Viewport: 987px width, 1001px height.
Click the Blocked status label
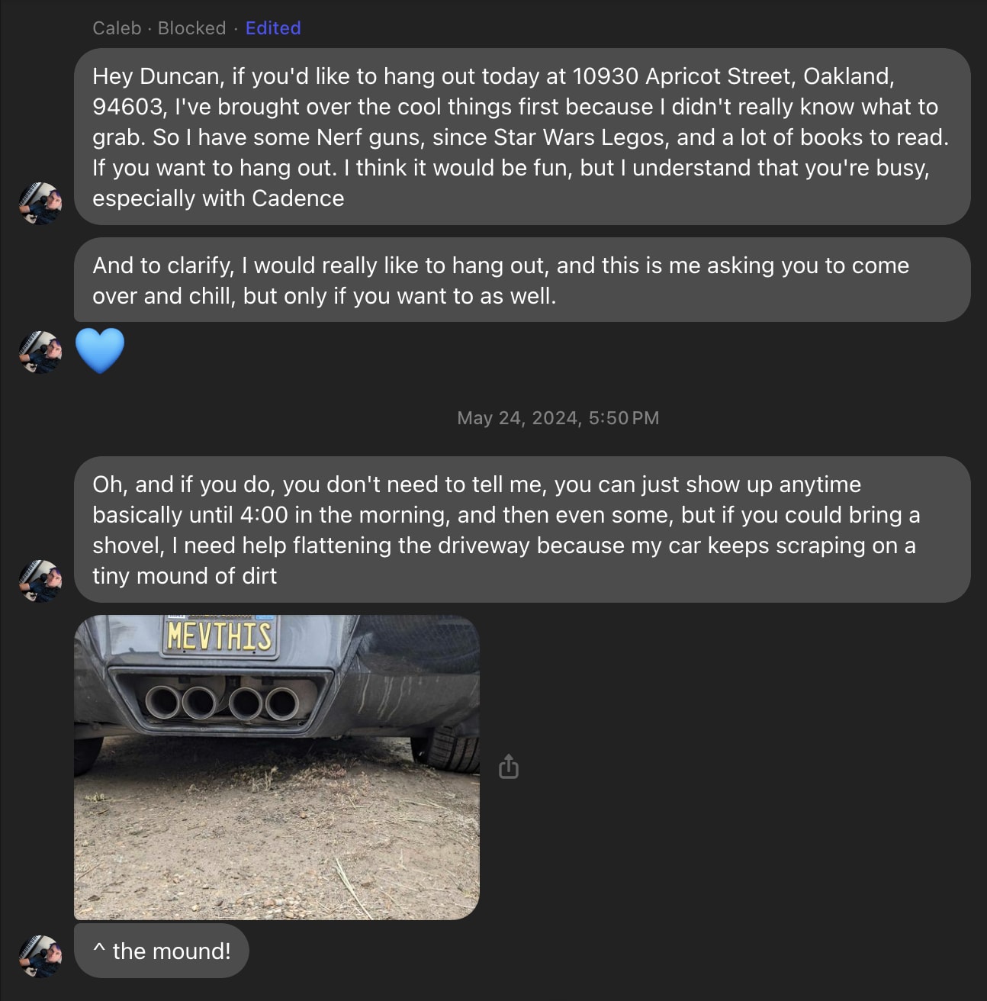click(191, 28)
